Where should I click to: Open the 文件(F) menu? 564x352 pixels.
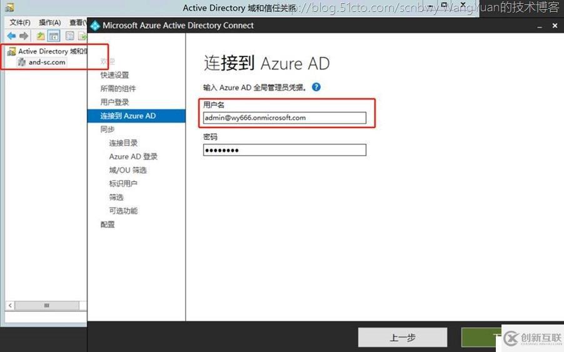coord(20,23)
